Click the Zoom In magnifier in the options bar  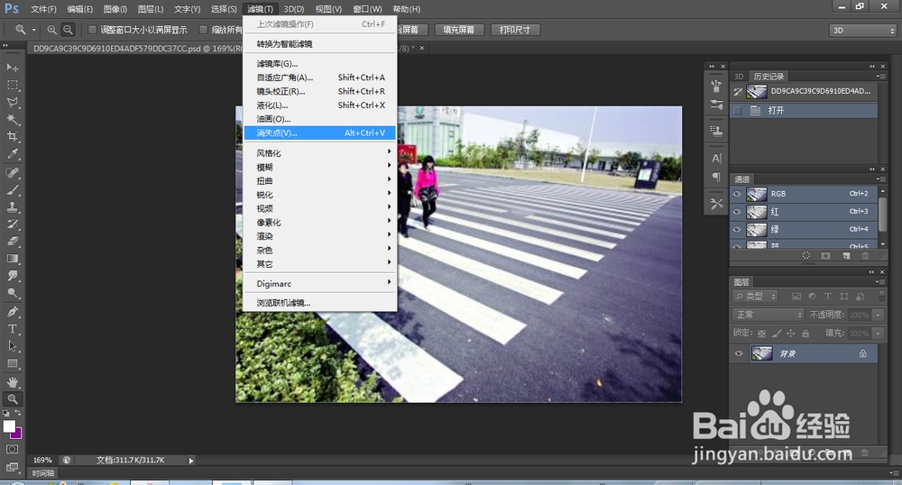click(x=51, y=30)
